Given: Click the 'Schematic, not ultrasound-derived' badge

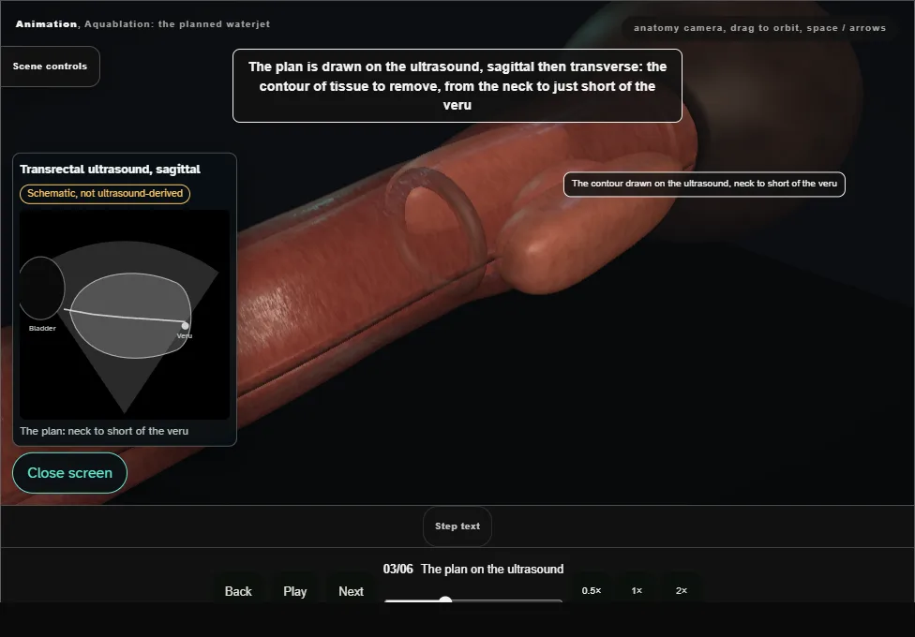Looking at the screenshot, I should (x=105, y=194).
